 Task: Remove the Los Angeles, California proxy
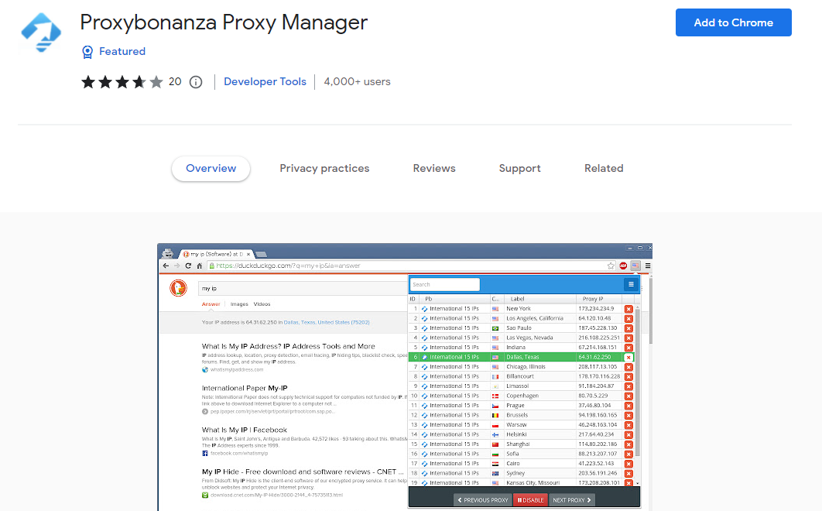coord(628,318)
